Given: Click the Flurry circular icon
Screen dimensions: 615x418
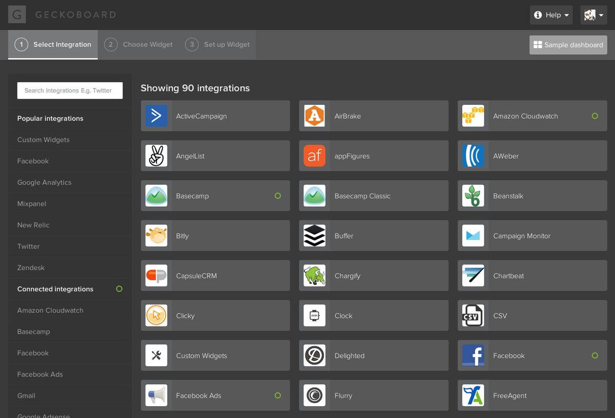Looking at the screenshot, I should click(x=315, y=395).
